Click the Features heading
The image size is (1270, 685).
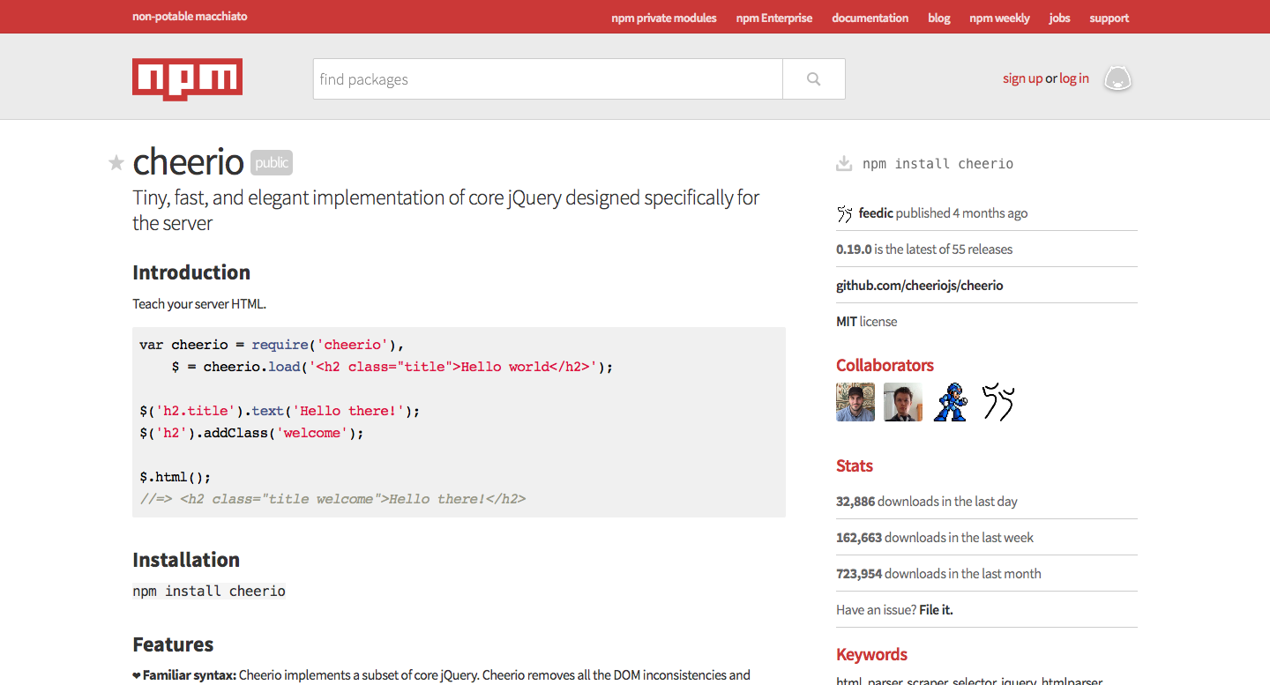[173, 644]
